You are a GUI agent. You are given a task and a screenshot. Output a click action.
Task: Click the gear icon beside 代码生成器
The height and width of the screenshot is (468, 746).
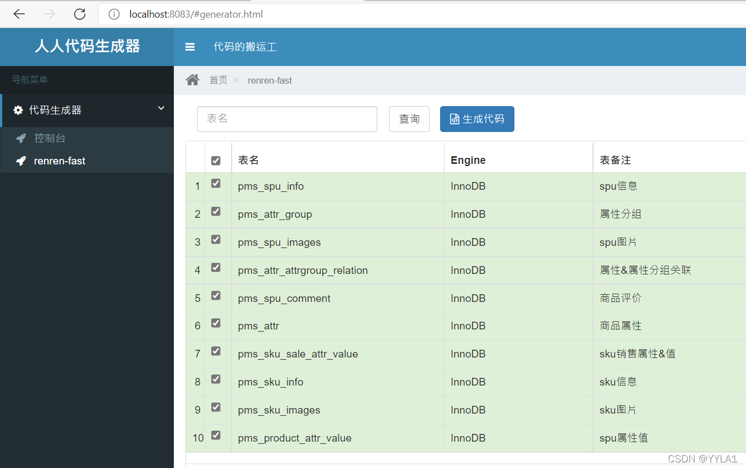click(x=18, y=110)
